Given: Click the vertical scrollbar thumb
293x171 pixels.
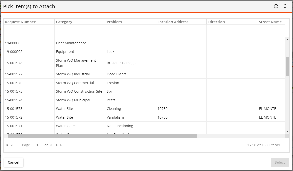Looking at the screenshot, I should tap(287, 66).
